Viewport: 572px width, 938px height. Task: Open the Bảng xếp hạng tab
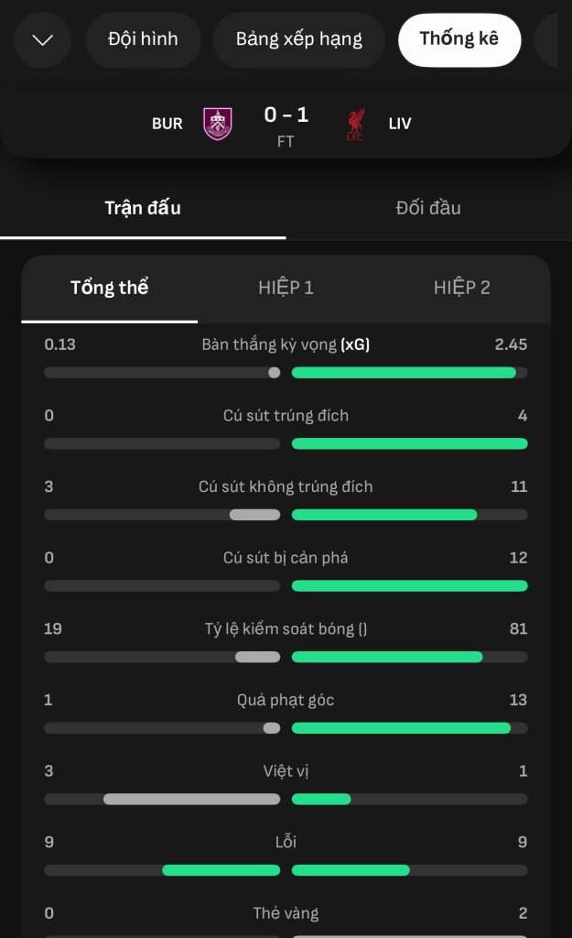click(299, 39)
